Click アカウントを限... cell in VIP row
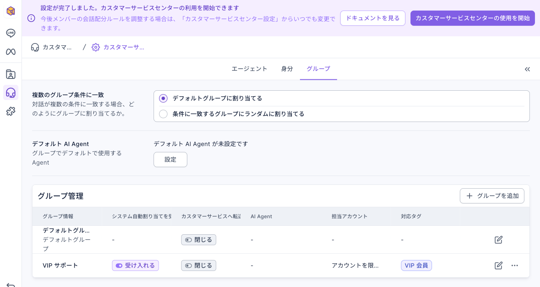This screenshot has width=540, height=287. tap(355, 265)
